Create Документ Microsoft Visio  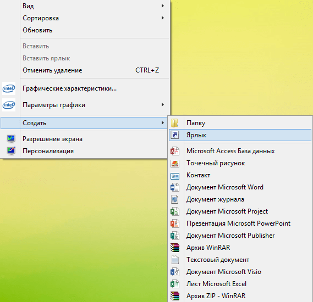[x=240, y=272]
